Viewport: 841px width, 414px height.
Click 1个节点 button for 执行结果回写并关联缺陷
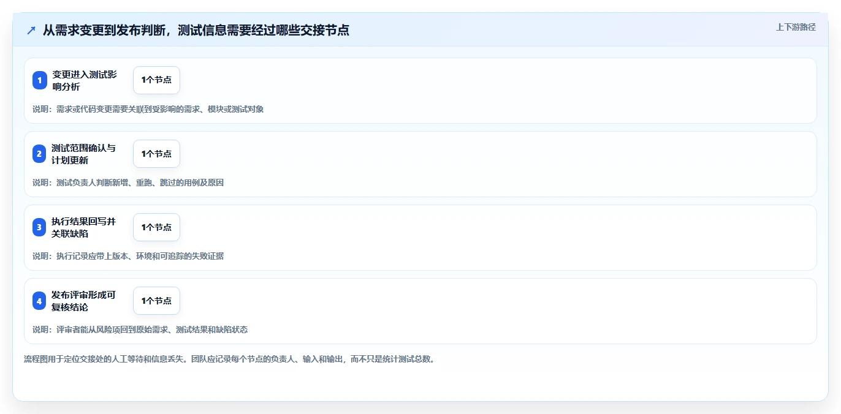pos(156,227)
